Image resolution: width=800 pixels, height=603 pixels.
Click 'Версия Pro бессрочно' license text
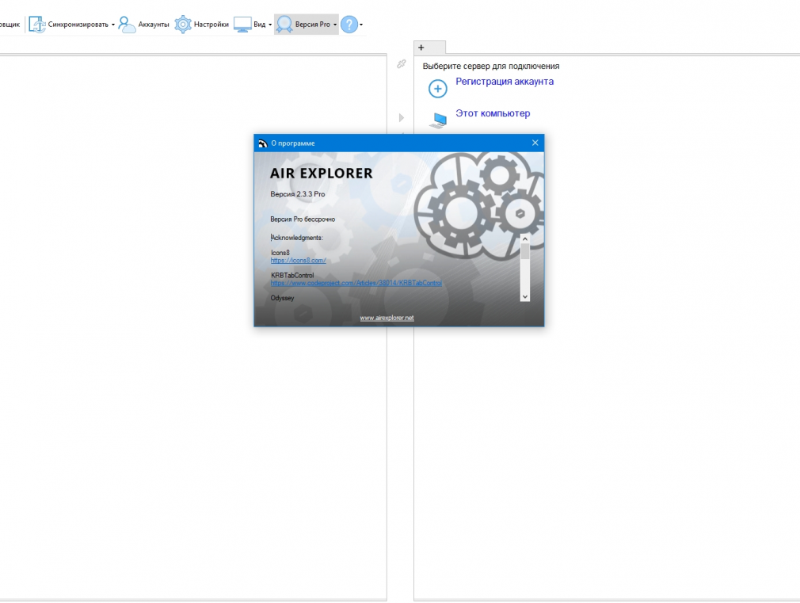pyautogui.click(x=303, y=219)
